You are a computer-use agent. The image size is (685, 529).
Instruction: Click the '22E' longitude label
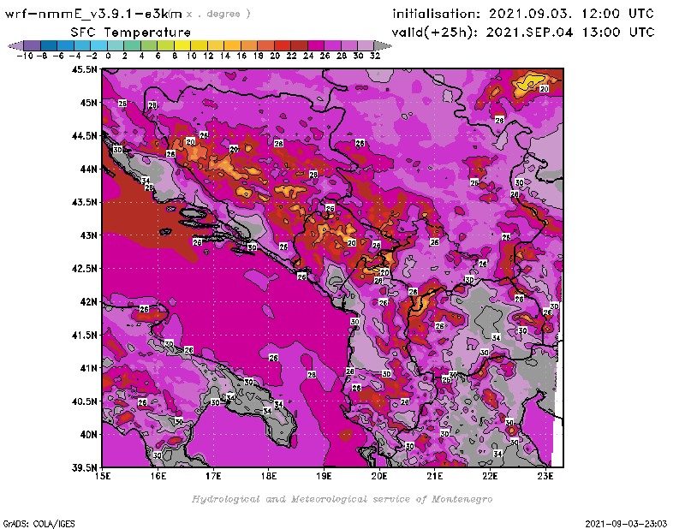490,476
